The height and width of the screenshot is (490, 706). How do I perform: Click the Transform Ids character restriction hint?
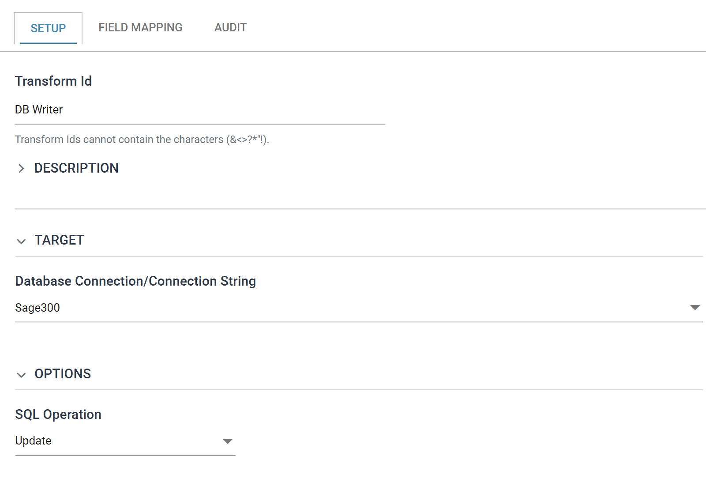[x=142, y=139]
